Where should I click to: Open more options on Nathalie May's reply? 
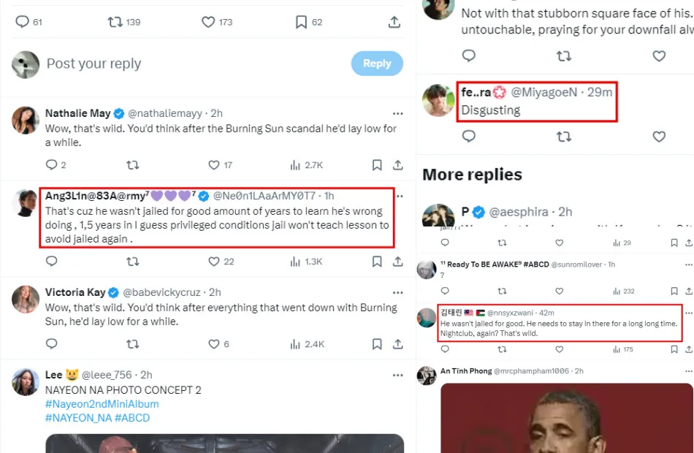click(397, 113)
